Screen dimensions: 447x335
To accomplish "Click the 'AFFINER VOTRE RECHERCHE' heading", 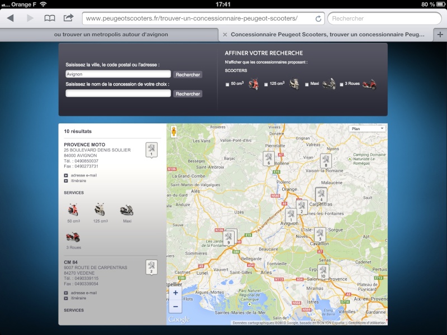I will click(264, 53).
